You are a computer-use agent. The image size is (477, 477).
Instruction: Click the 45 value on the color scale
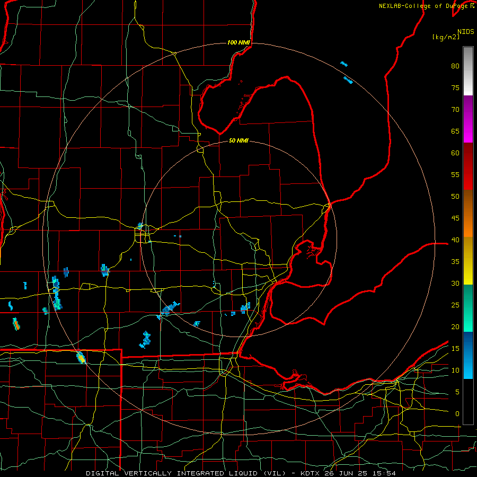point(455,218)
